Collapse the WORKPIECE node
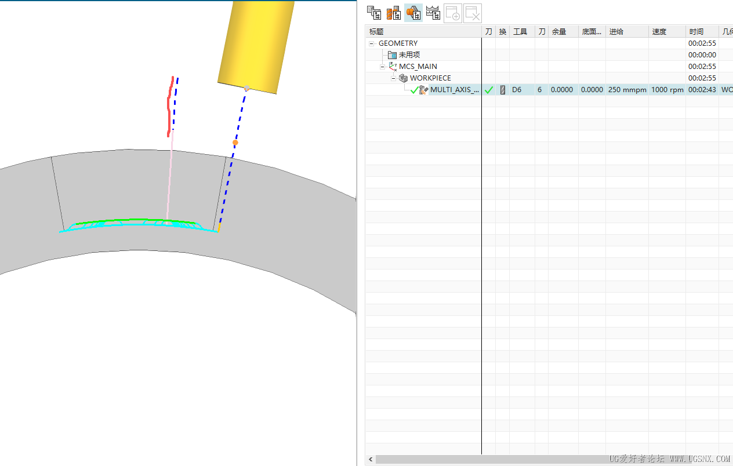 click(x=393, y=78)
